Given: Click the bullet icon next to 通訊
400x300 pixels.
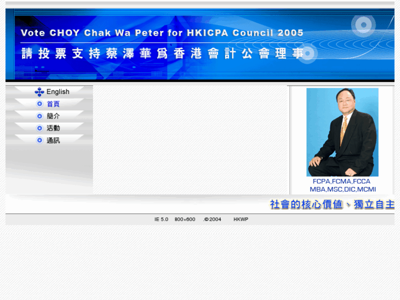Looking at the screenshot, I should 40,140.
